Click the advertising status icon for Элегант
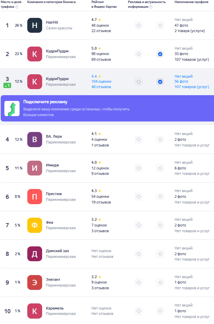Image resolution: width=214 pixels, height=324 pixels. click(139, 282)
